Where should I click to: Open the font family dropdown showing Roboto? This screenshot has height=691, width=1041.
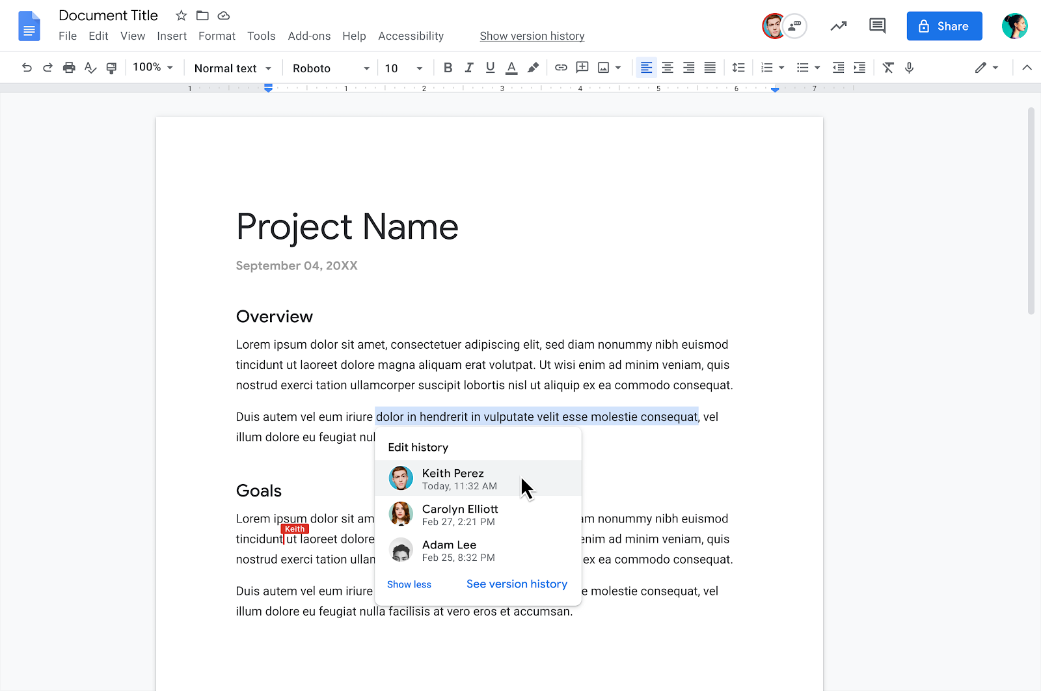330,68
